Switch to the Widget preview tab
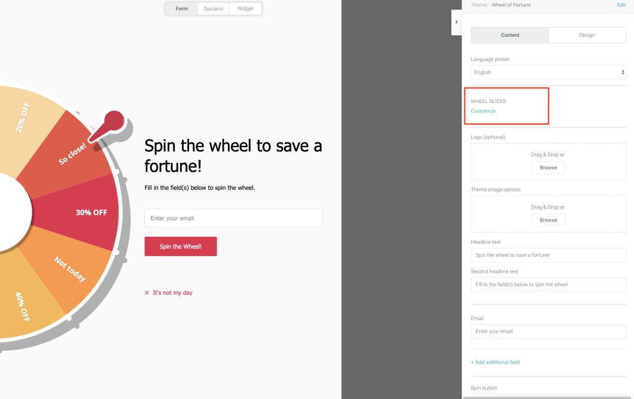This screenshot has width=634, height=399. pos(245,9)
